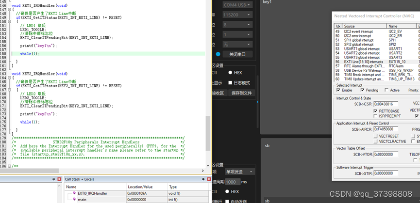
Task: Sort NVIC table by Source column
Action: pyautogui.click(x=365, y=26)
